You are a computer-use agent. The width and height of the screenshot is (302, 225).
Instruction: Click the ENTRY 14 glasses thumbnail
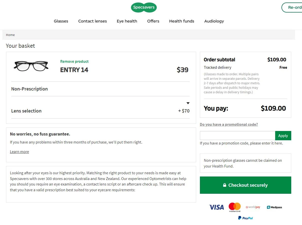click(31, 66)
